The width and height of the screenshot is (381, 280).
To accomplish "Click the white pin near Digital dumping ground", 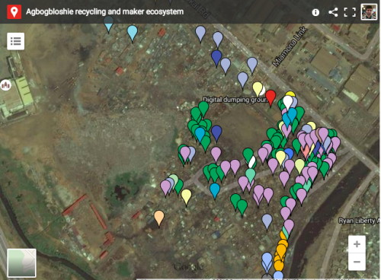I will point(288,102).
